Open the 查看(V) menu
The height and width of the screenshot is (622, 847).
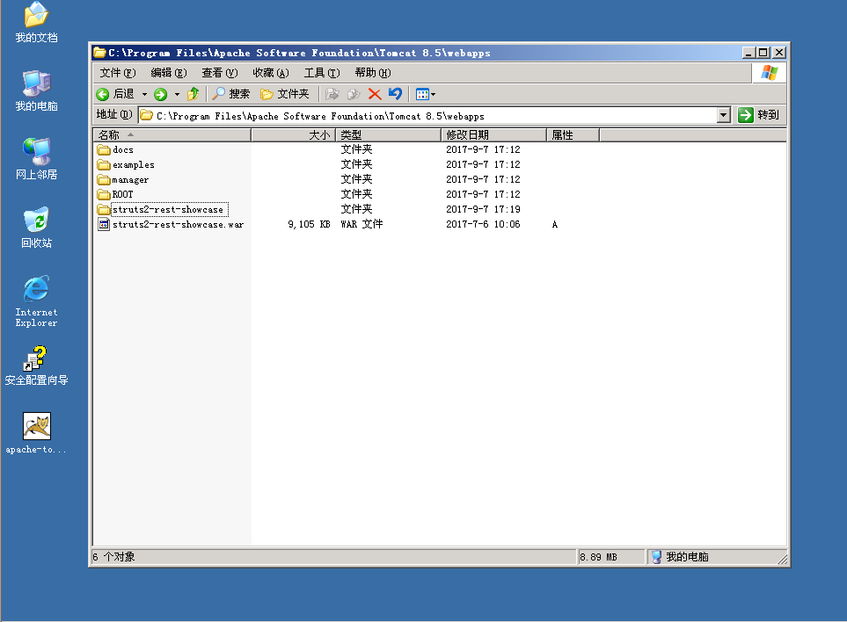pyautogui.click(x=220, y=73)
